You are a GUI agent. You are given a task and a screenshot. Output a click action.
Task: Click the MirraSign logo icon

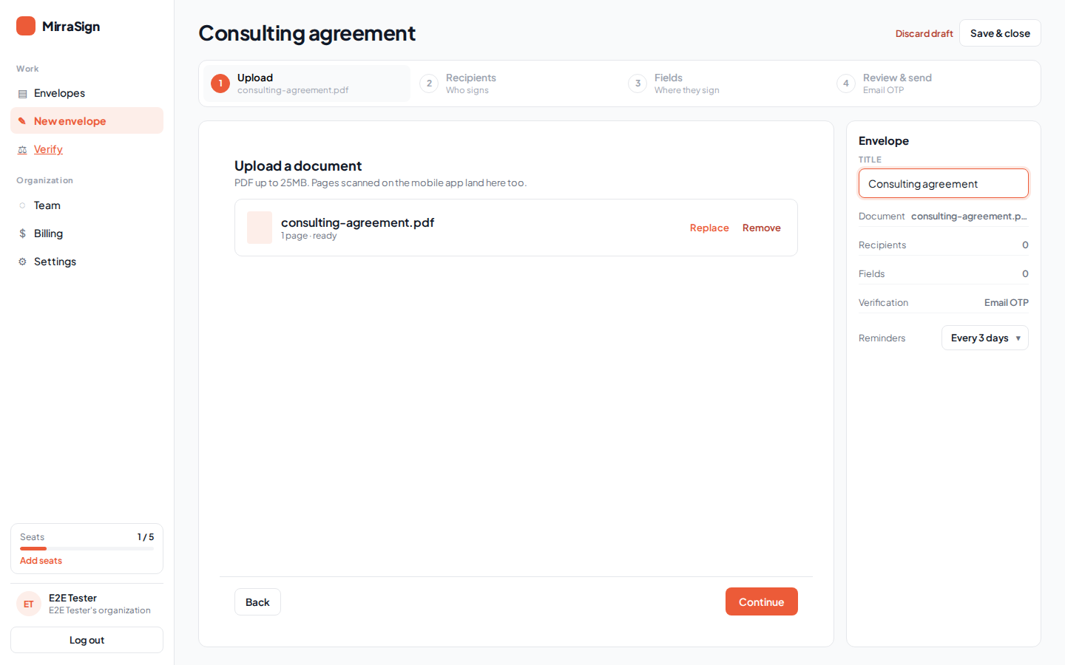tap(26, 26)
